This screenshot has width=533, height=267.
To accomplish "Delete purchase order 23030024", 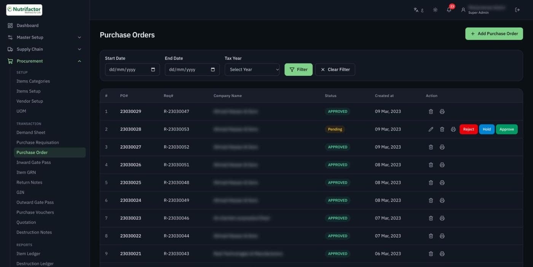I will (431, 200).
